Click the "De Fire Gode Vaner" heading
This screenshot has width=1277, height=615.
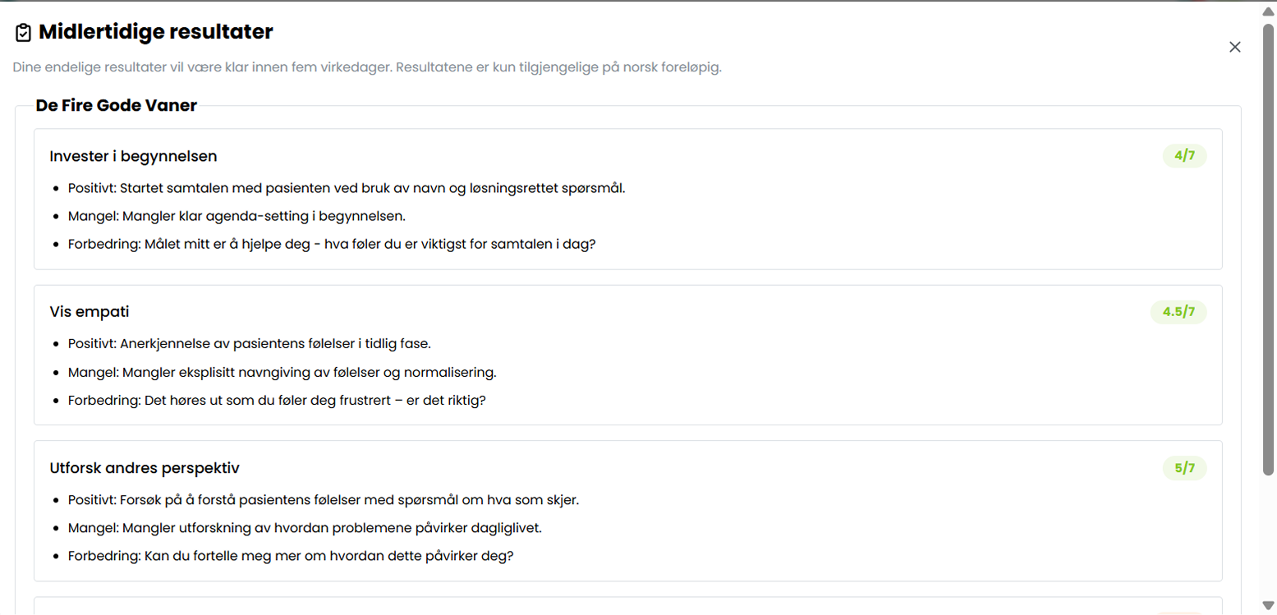coord(117,106)
